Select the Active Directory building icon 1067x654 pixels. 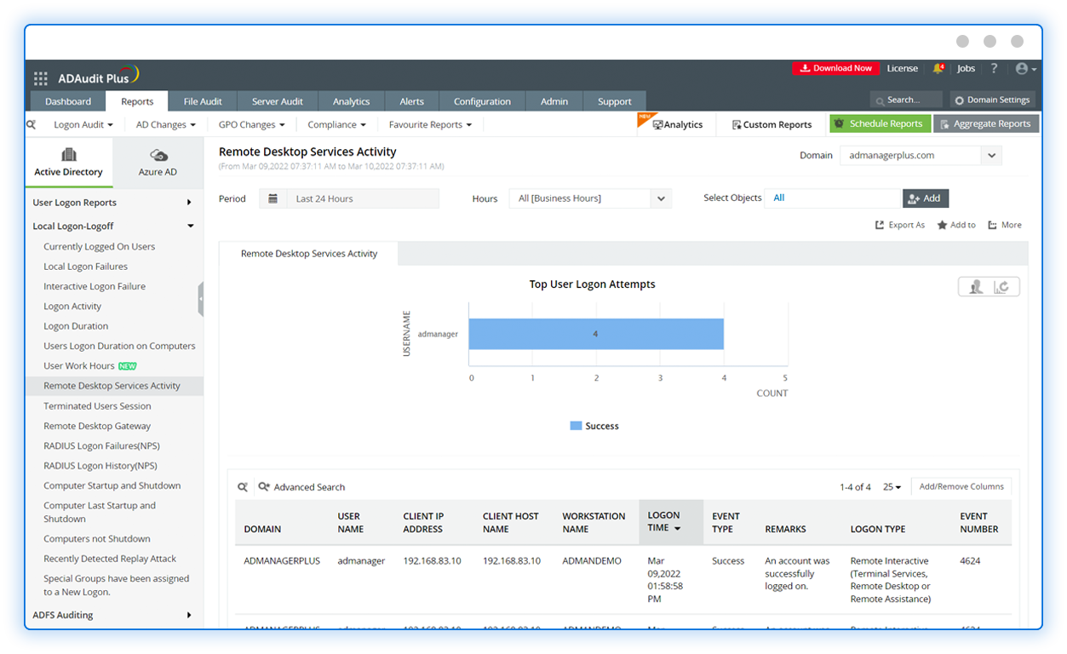(x=69, y=155)
